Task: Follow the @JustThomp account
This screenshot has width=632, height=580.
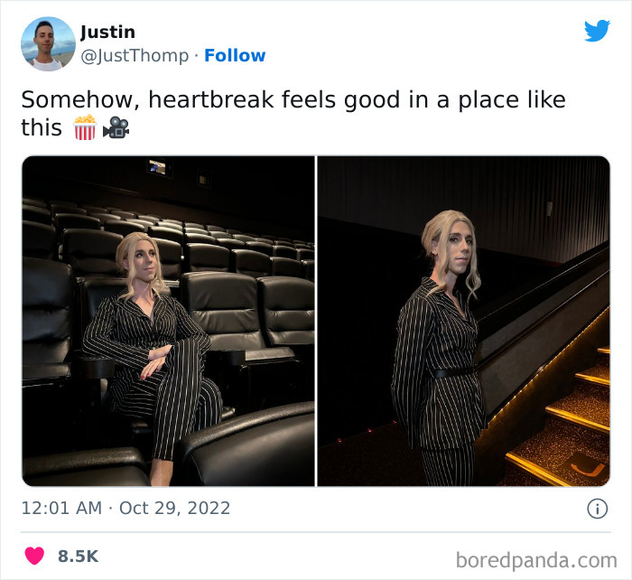Action: pyautogui.click(x=235, y=55)
